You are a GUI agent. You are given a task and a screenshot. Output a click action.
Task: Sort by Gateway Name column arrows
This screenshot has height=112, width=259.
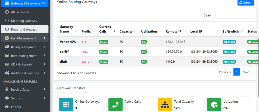tap(76, 31)
